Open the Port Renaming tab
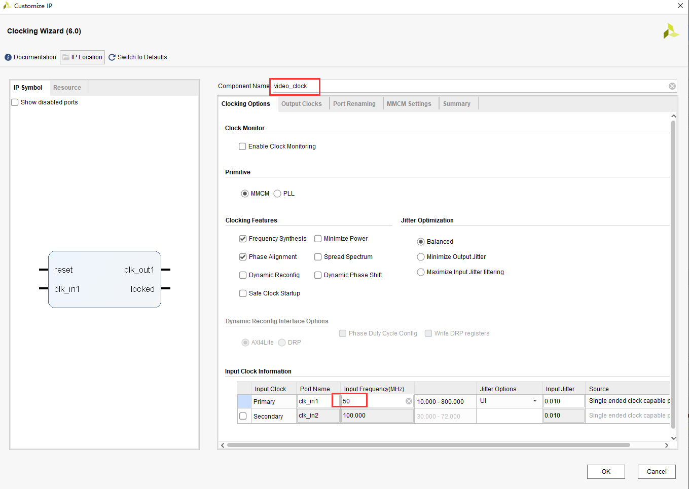 click(x=354, y=104)
